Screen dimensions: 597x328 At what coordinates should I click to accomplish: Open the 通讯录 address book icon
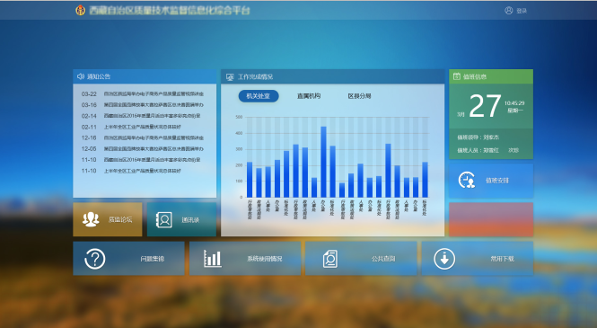(x=164, y=220)
